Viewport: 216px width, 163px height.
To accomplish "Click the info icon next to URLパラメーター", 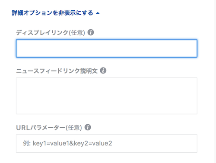I will tap(88, 127).
